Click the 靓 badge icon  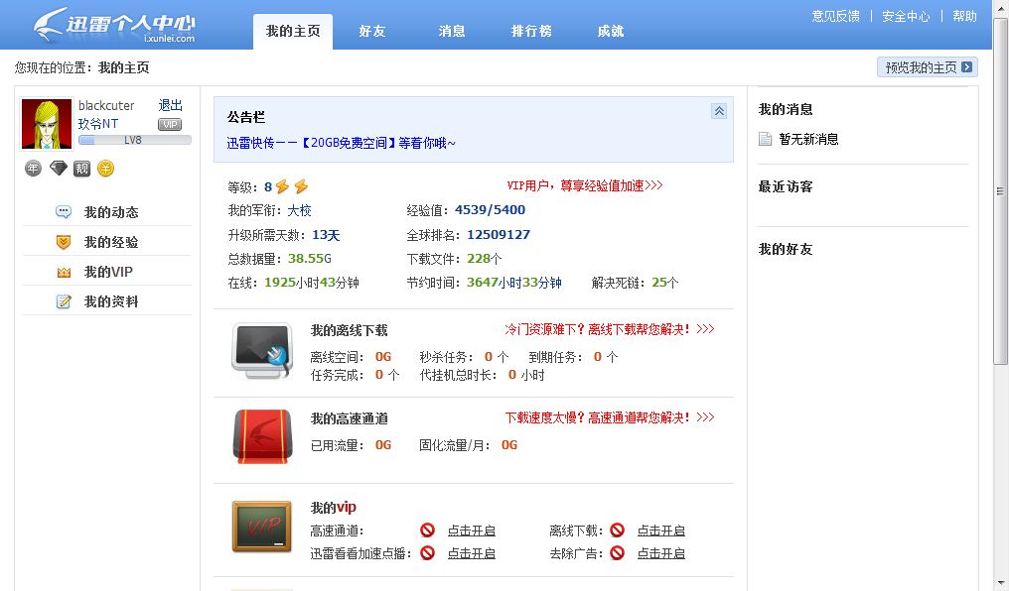click(81, 169)
